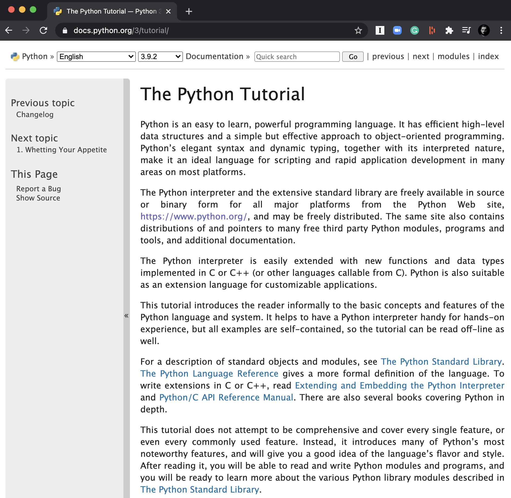Open the https://www.python.org/ link
Screen dimensions: 511x498
194,216
